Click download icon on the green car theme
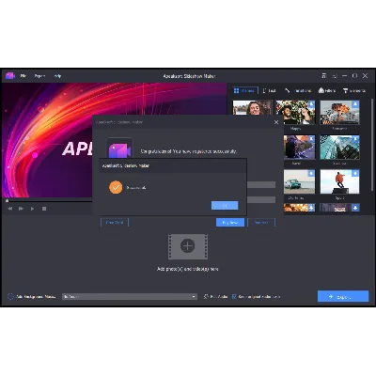 point(311,174)
